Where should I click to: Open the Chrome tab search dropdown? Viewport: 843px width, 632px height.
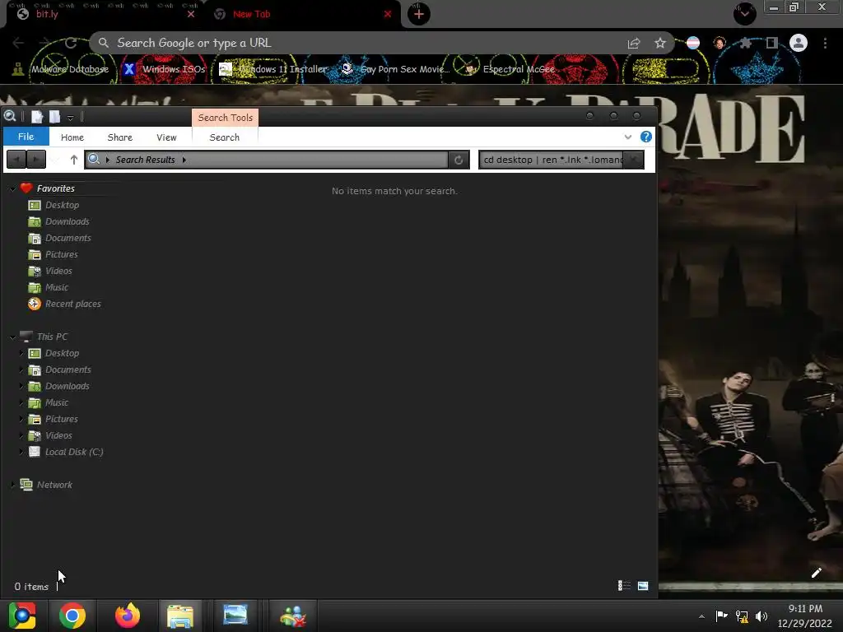[x=744, y=13]
